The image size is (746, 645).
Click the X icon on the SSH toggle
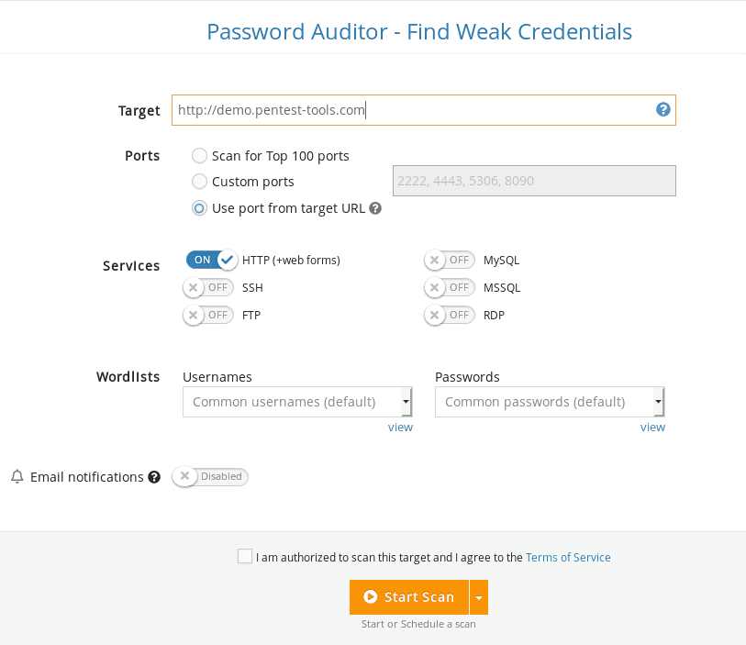(195, 287)
